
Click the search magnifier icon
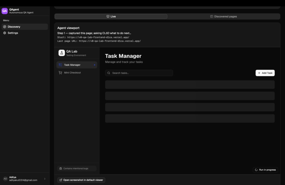click(109, 73)
